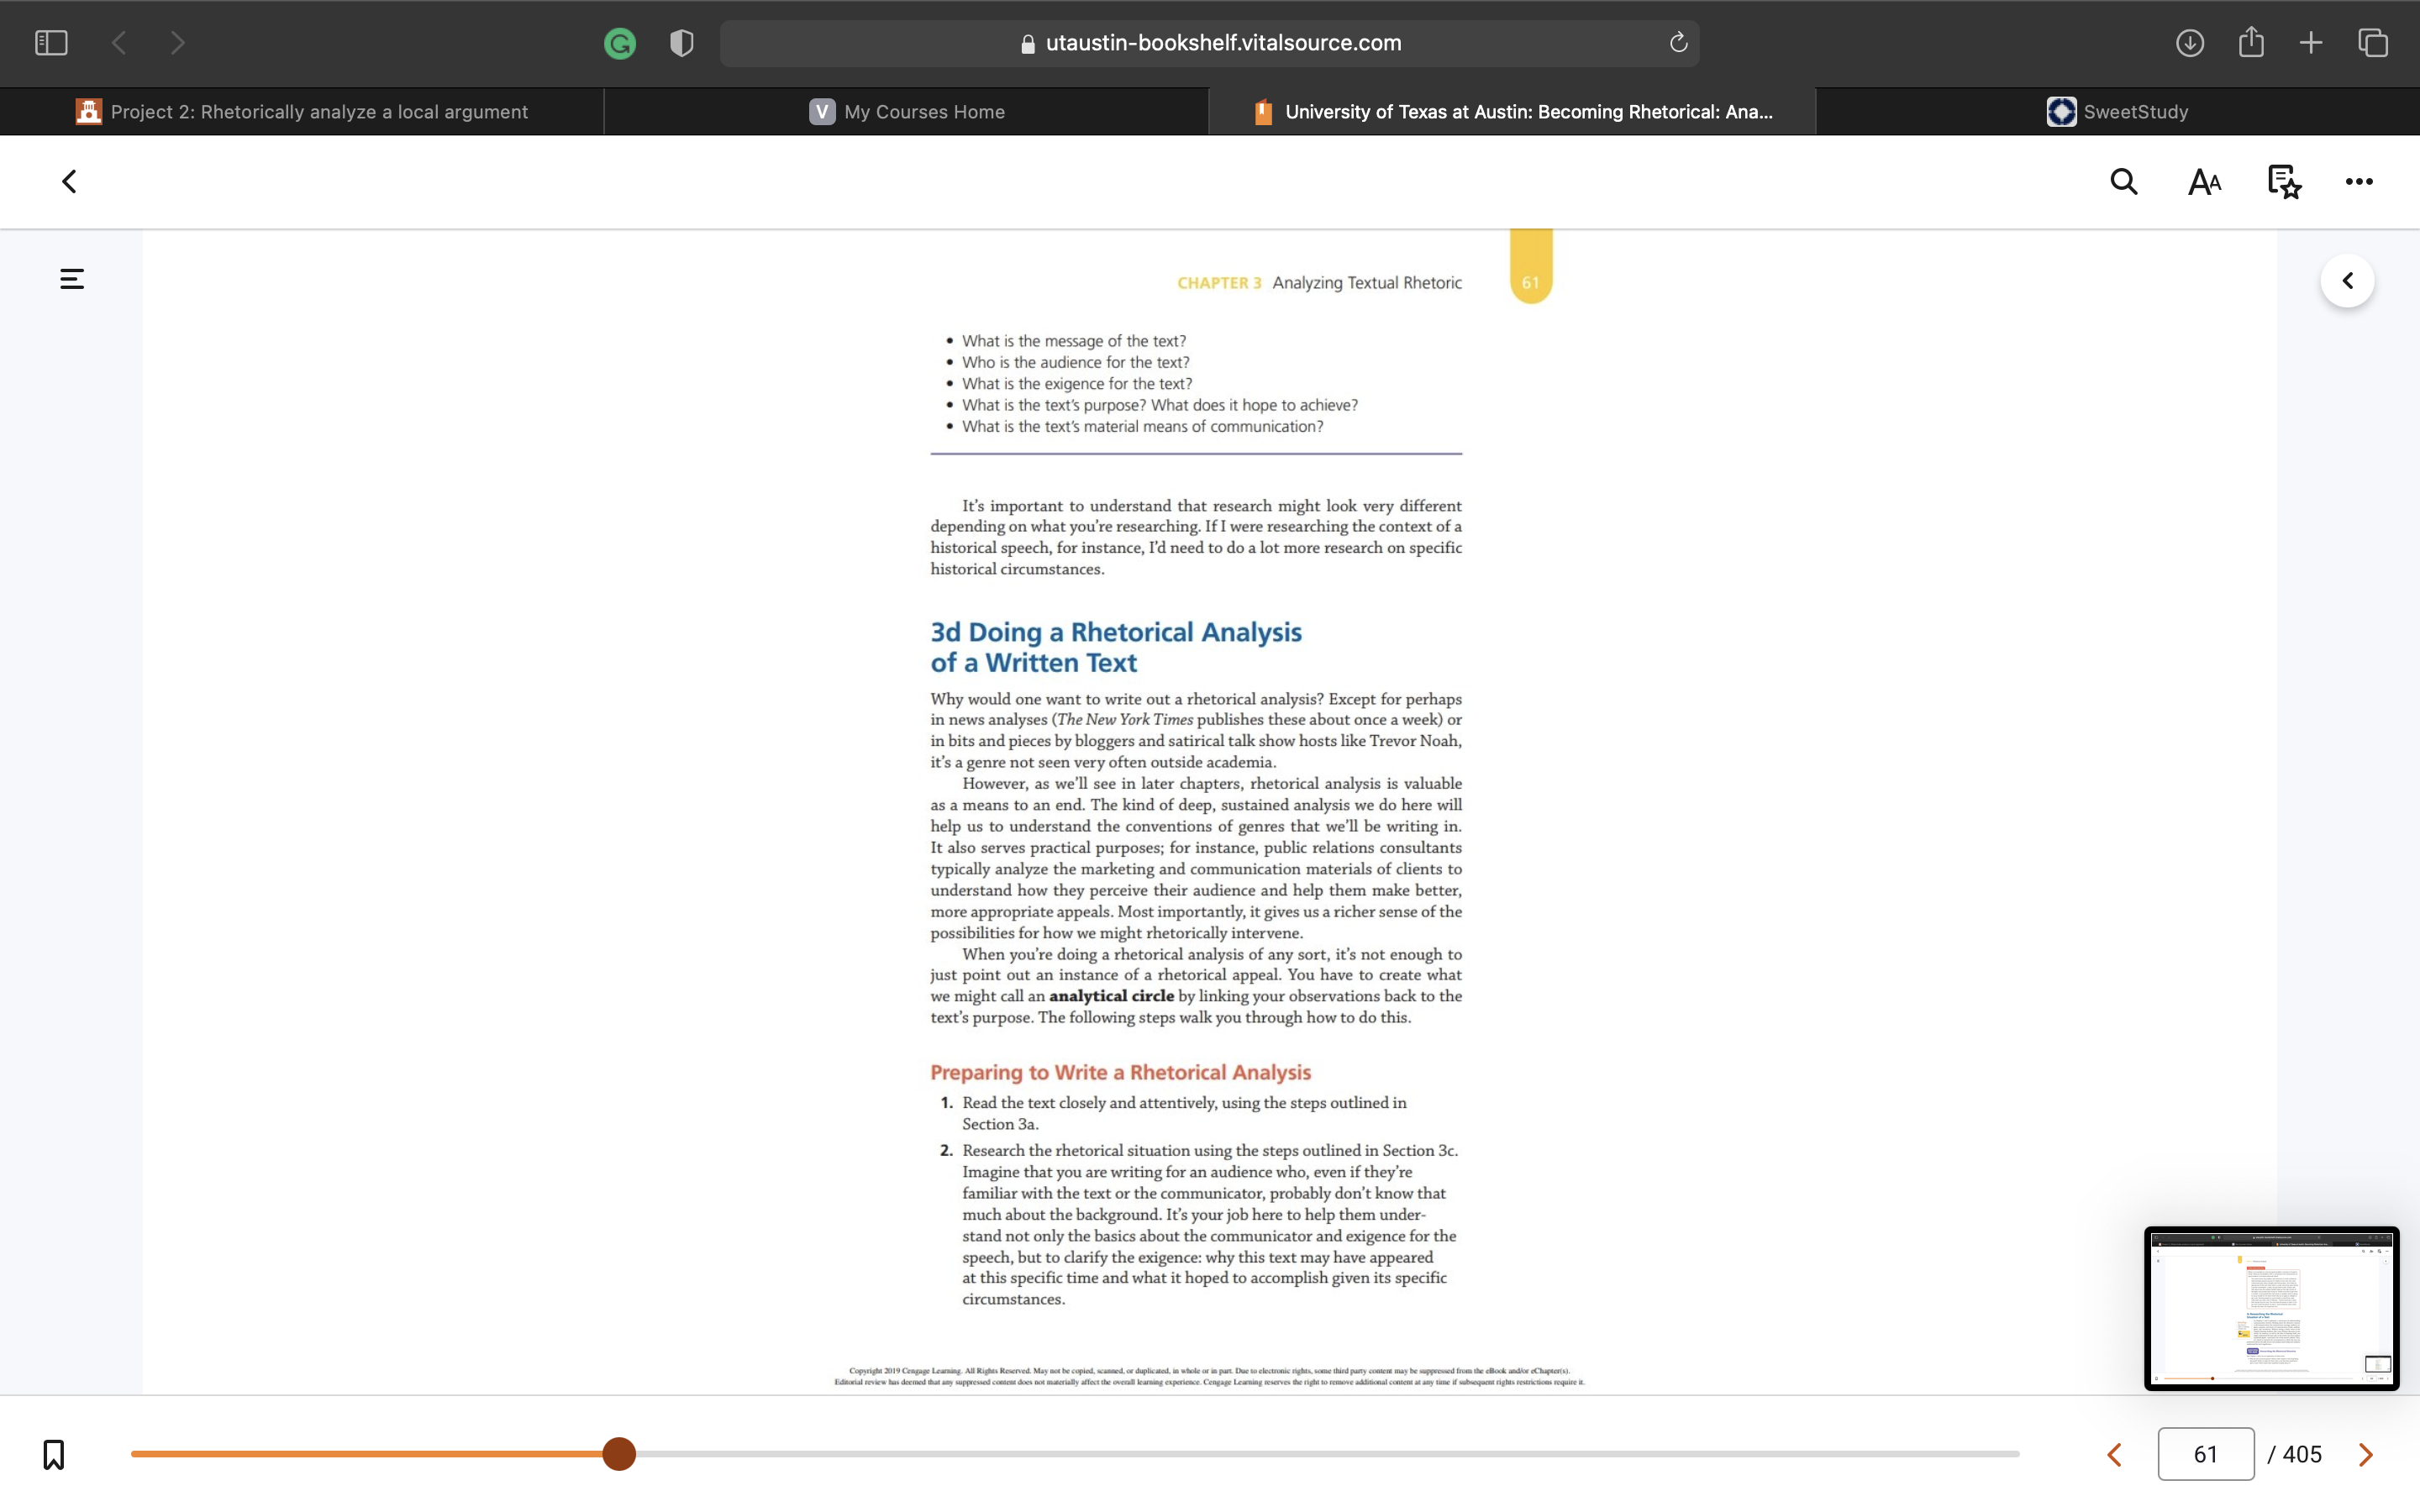Click list step 1 'Read the text closely'

coord(1184,1113)
